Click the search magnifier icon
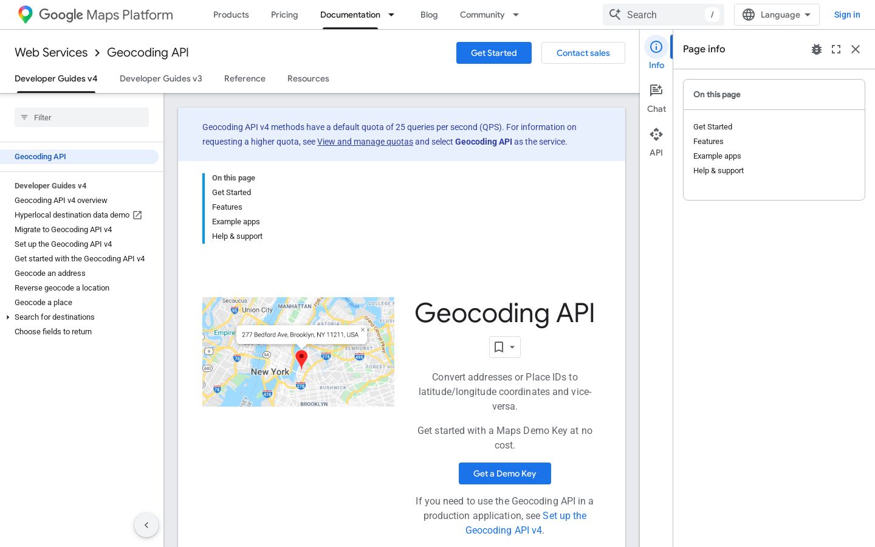 click(x=615, y=15)
